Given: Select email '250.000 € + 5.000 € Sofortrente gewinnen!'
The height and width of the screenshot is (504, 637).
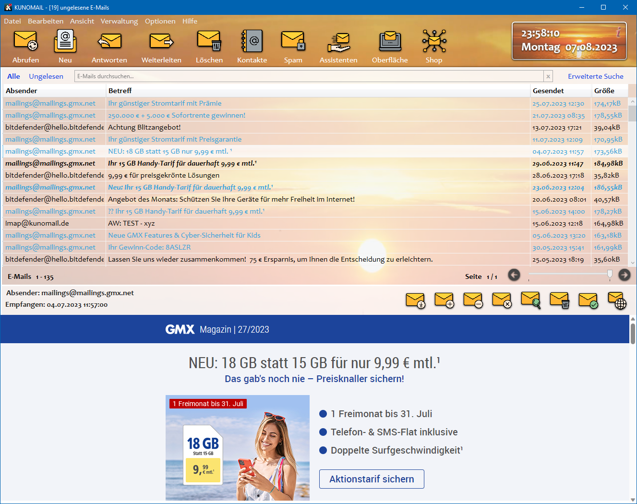Looking at the screenshot, I should 315,115.
